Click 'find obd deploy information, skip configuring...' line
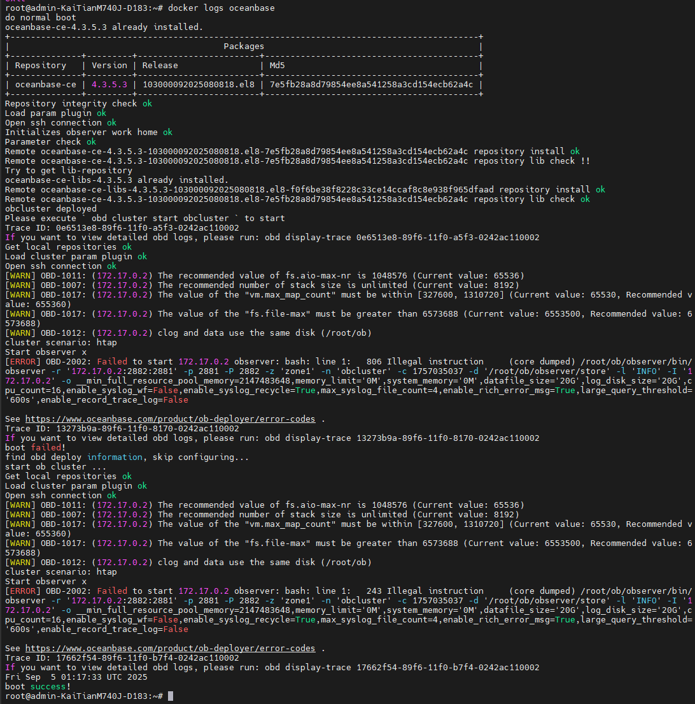This screenshot has width=695, height=704. pos(127,457)
